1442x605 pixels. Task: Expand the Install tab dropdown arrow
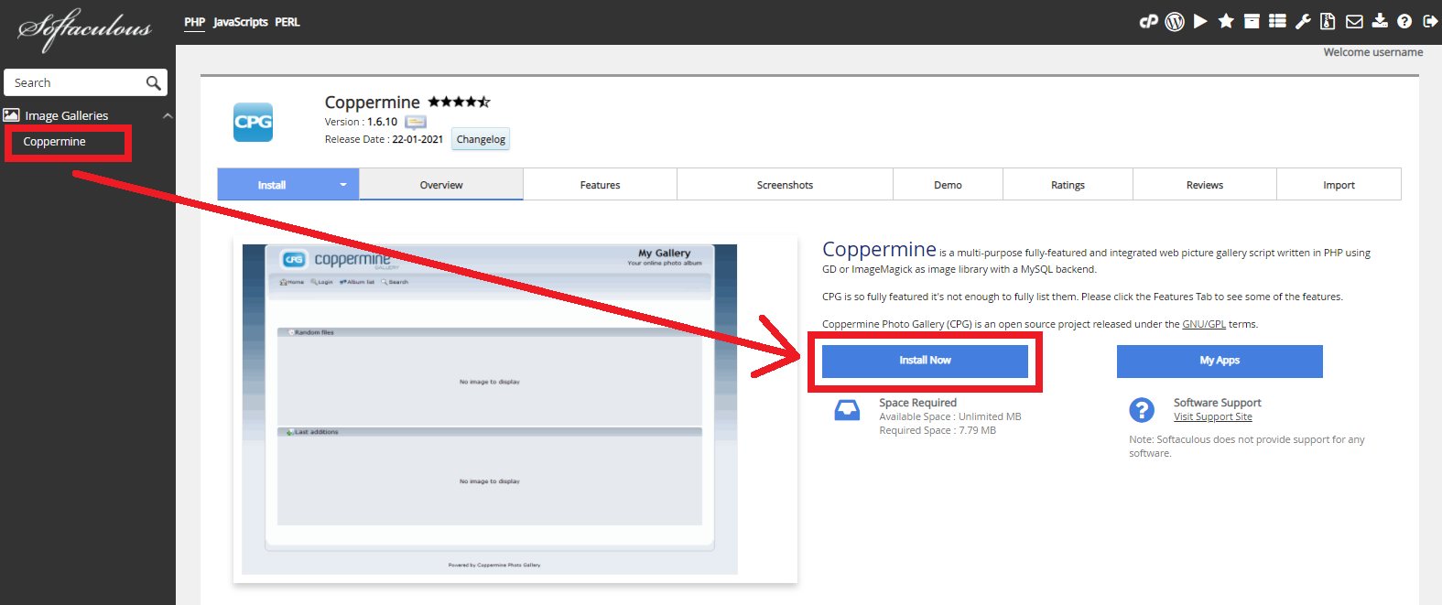pos(343,185)
